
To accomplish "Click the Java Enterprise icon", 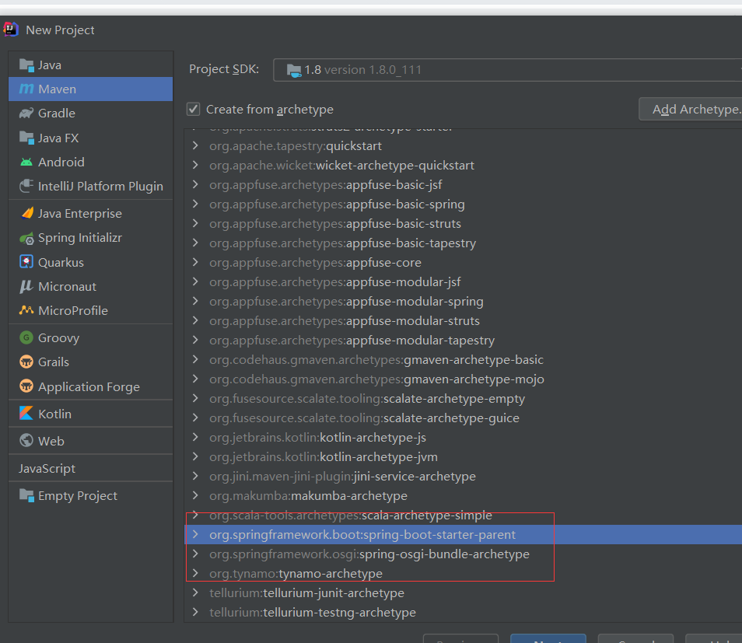I will coord(27,213).
